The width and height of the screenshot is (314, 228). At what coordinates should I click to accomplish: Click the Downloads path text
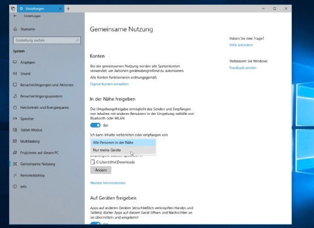pos(115,162)
